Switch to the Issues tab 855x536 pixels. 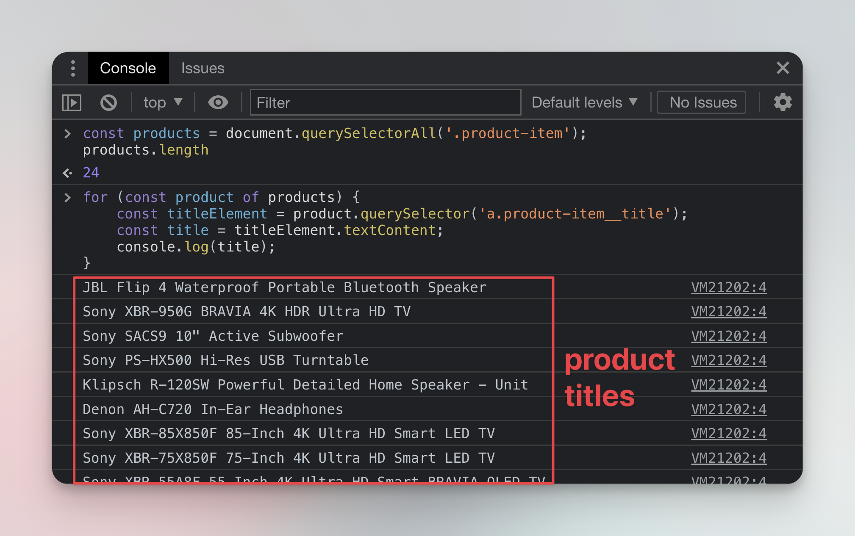[x=203, y=68]
